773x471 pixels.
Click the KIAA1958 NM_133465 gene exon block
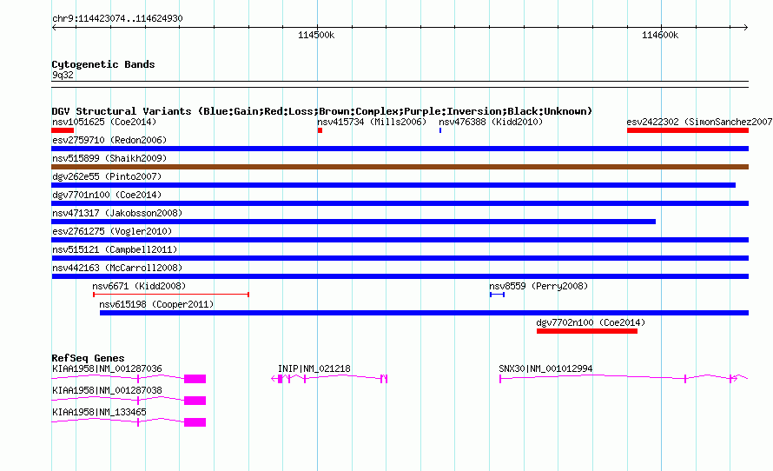click(x=195, y=422)
